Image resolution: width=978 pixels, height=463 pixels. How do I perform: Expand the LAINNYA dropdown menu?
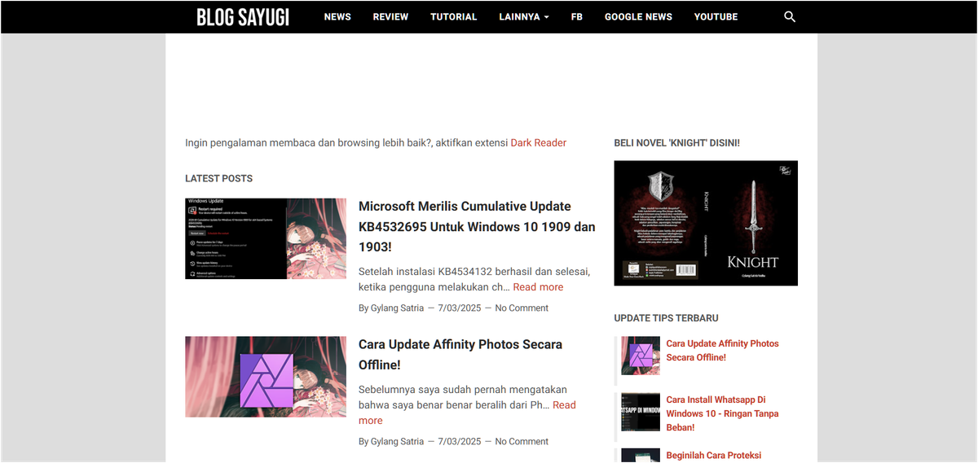pyautogui.click(x=524, y=16)
